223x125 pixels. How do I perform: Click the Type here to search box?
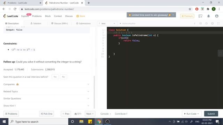coord(38,122)
